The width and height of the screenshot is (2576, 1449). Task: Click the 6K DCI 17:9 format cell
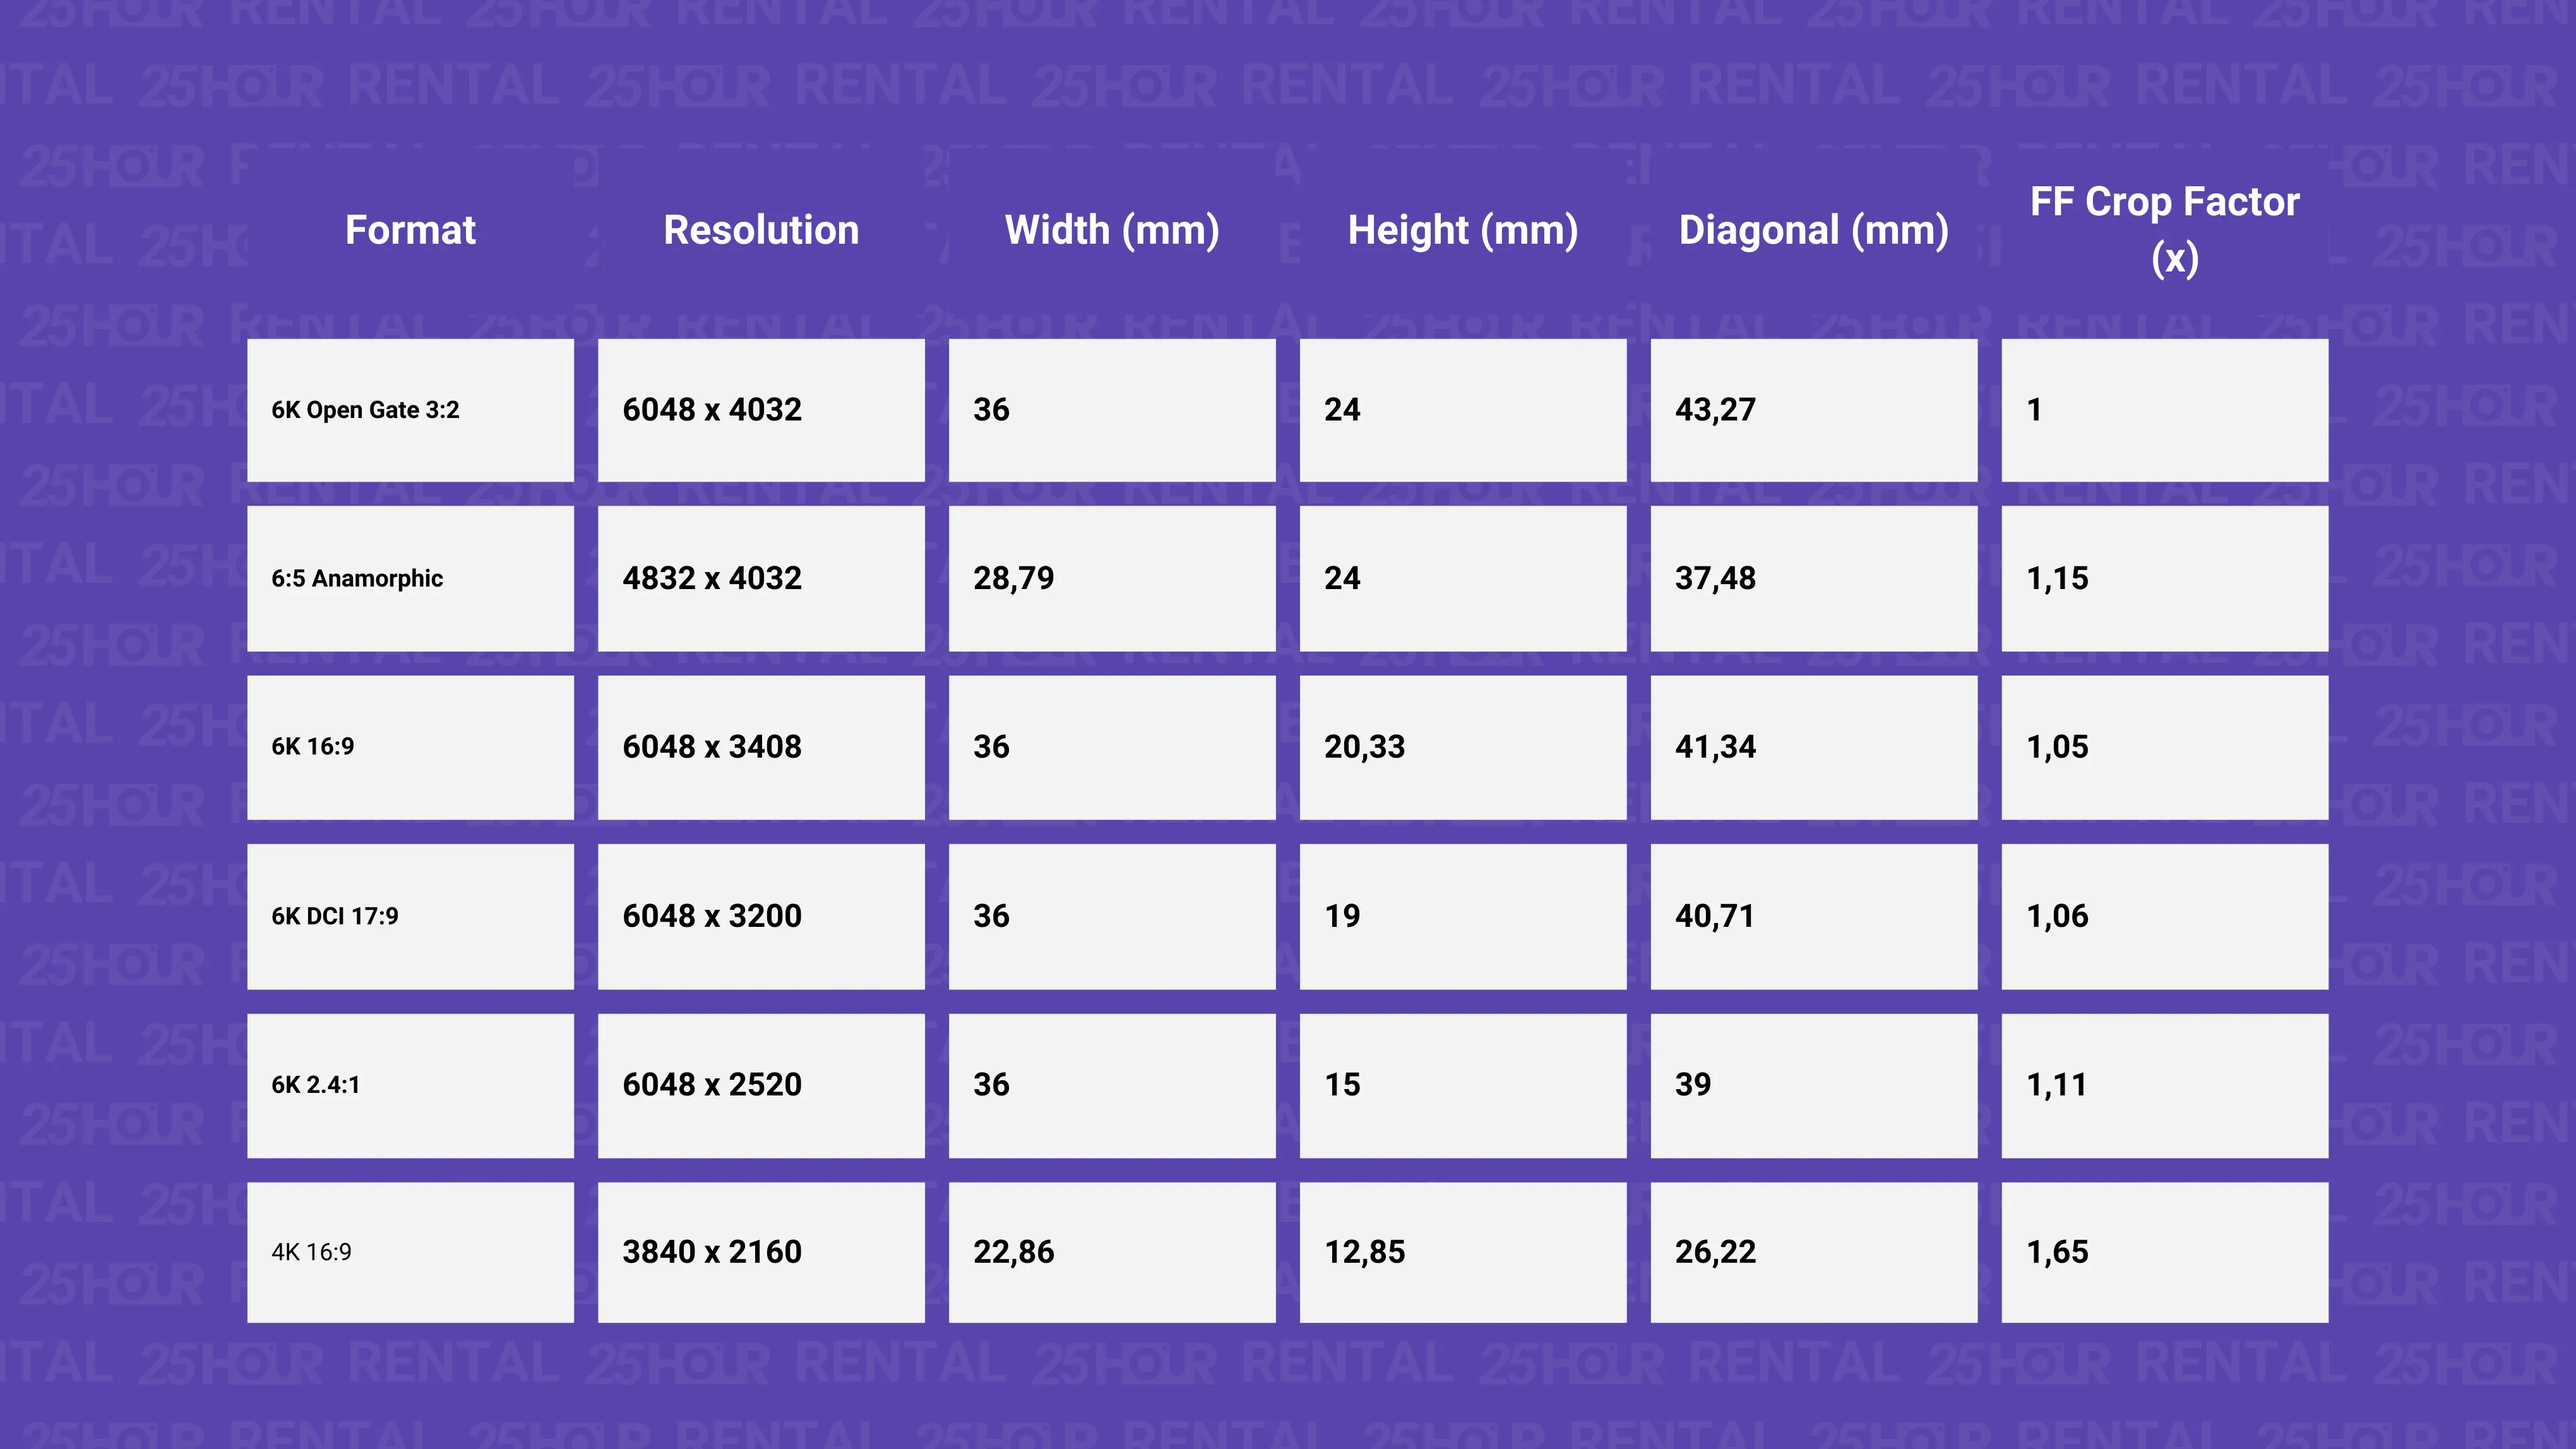click(410, 916)
